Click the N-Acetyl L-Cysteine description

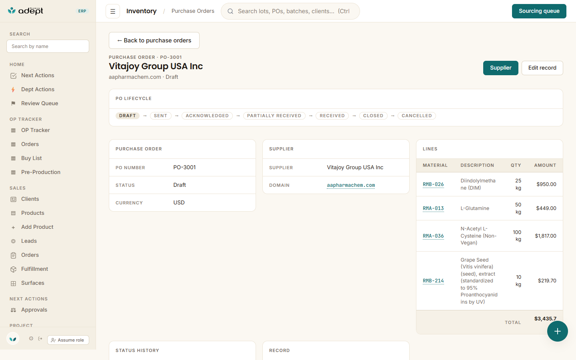(478, 236)
